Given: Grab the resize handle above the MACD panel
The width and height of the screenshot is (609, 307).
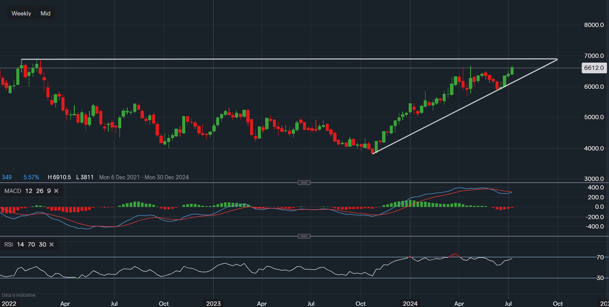Looking at the screenshot, I should point(304,183).
